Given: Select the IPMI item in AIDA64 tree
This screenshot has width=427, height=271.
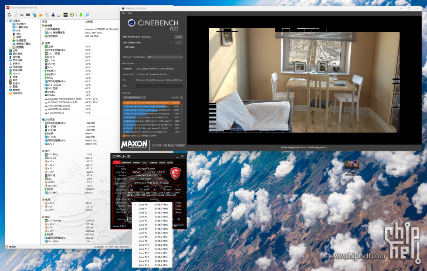Looking at the screenshot, I should coord(17,34).
